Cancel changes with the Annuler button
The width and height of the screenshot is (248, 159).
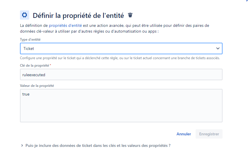[184, 134]
